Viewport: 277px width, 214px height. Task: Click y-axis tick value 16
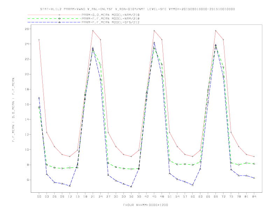pos(27,104)
